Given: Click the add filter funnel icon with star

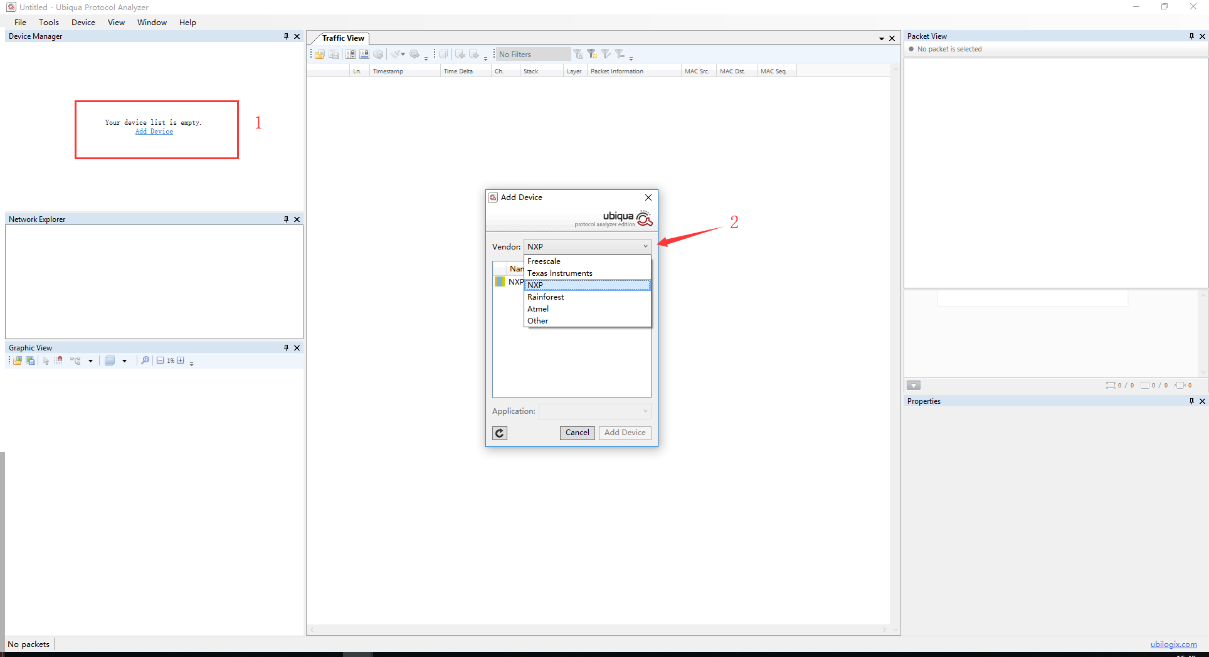Looking at the screenshot, I should [592, 55].
